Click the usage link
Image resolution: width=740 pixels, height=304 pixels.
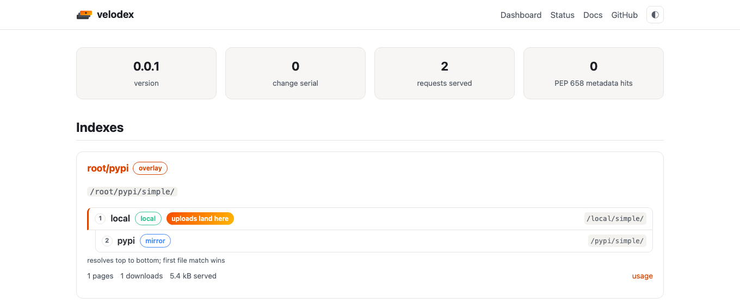642,276
